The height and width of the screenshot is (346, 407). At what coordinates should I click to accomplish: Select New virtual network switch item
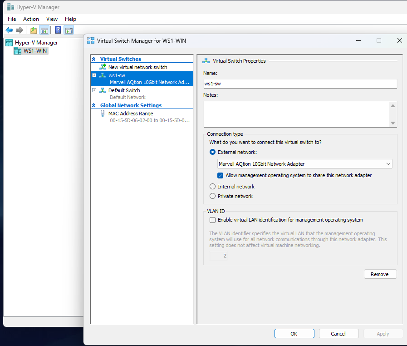pyautogui.click(x=137, y=67)
